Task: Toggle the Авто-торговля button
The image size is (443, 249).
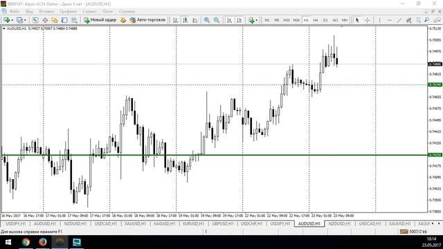Action: pos(147,20)
